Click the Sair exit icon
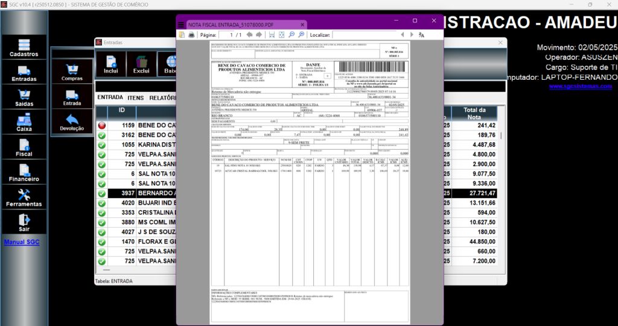This screenshot has height=326, width=618. tap(24, 223)
